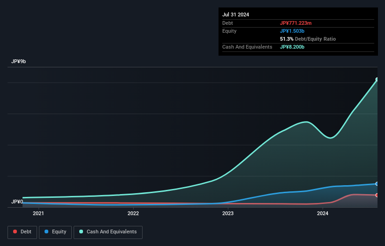
Task: Toggle the Debt legend button
Action: point(22,232)
